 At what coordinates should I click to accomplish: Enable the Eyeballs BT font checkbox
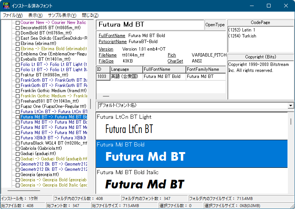point(17,59)
